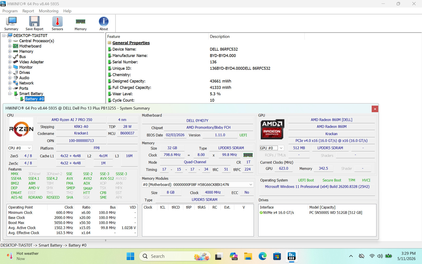The height and width of the screenshot is (264, 422).
Task: Open the Summary toolbar icon
Action: pos(11,23)
